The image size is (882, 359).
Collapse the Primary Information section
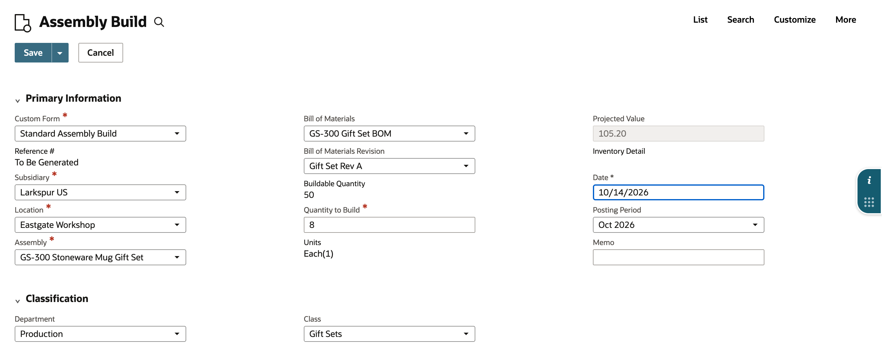tap(17, 101)
